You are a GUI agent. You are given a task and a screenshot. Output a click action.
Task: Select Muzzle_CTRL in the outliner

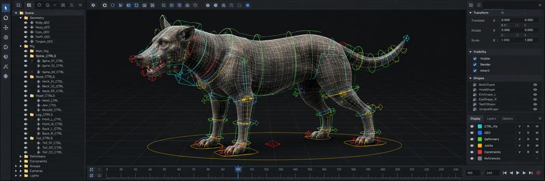click(52, 110)
